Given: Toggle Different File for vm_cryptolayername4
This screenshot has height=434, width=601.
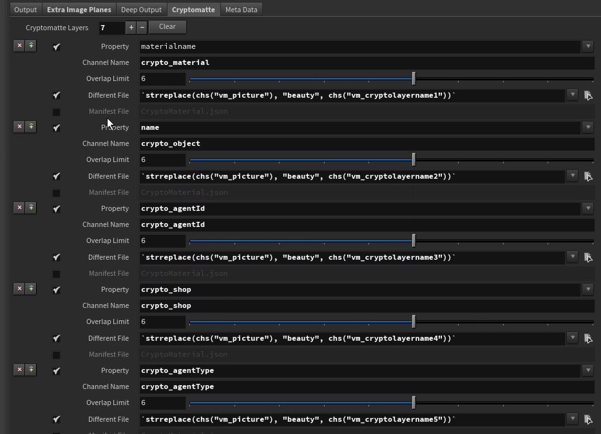Looking at the screenshot, I should tap(56, 338).
